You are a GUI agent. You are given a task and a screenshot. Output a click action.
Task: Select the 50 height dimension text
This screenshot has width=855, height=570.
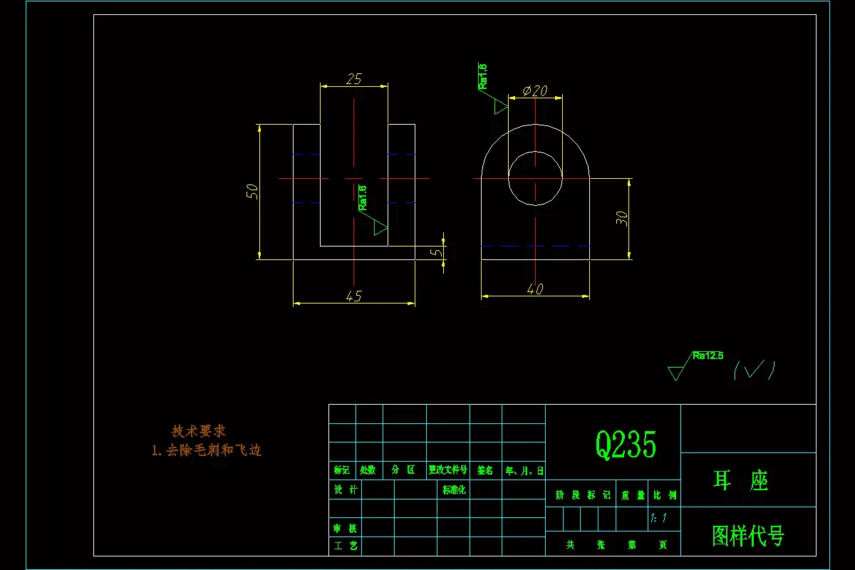(x=252, y=191)
